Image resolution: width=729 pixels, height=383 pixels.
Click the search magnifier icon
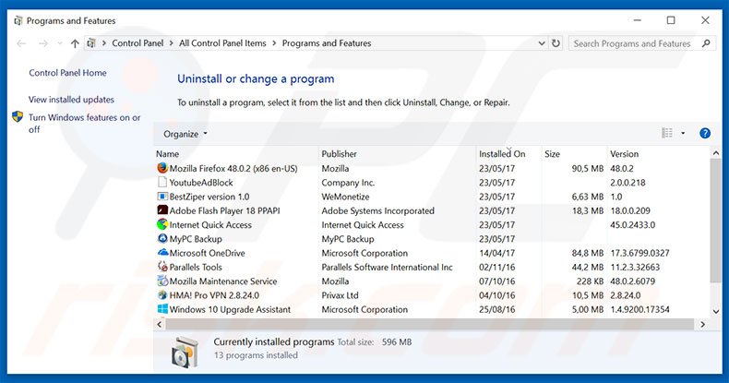click(x=705, y=43)
